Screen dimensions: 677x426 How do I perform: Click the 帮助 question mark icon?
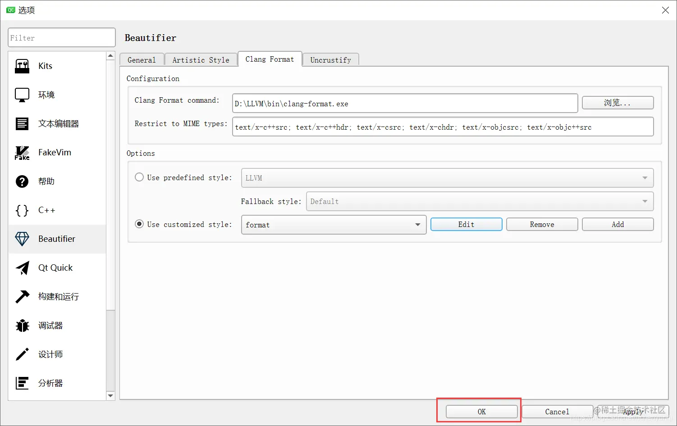22,181
